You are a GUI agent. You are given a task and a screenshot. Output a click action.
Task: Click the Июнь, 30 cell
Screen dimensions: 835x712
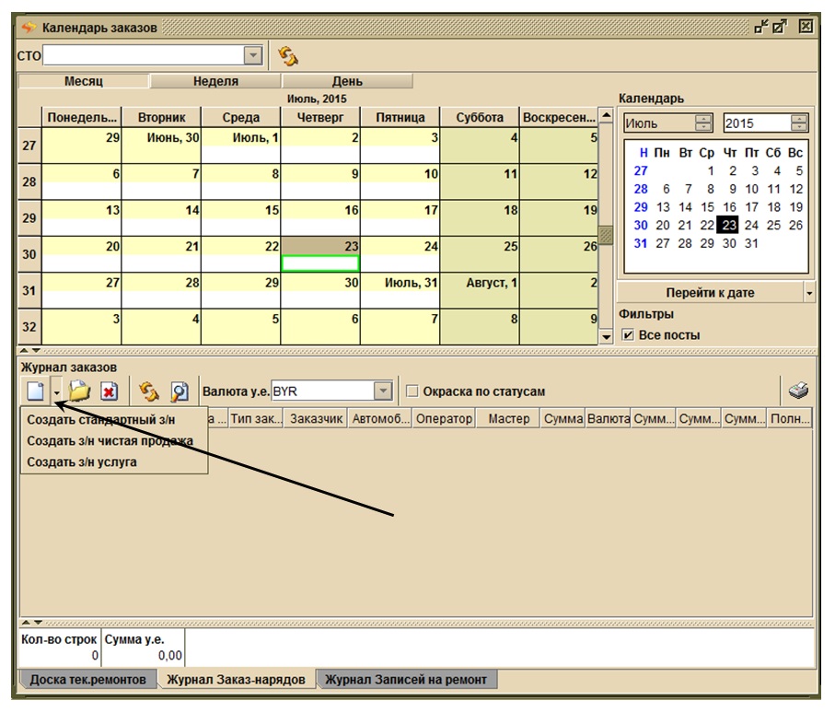(161, 146)
